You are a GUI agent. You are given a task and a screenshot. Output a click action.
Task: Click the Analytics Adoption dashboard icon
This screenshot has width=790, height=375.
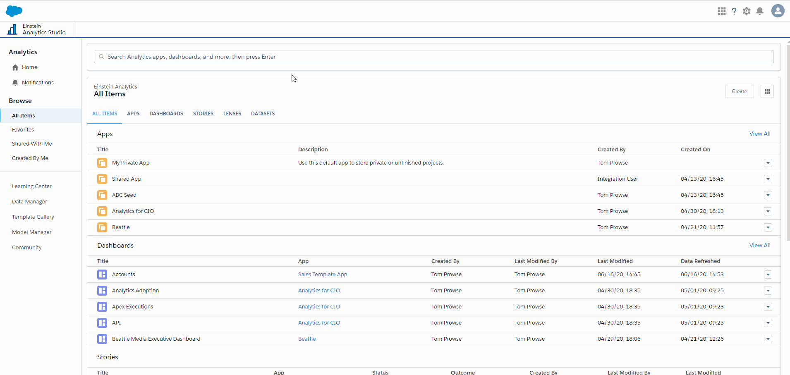[102, 291]
